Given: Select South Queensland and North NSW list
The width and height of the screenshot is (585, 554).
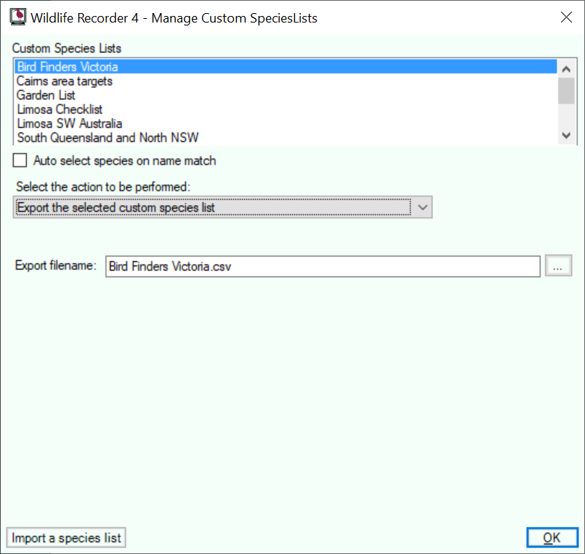Looking at the screenshot, I should coord(286,137).
